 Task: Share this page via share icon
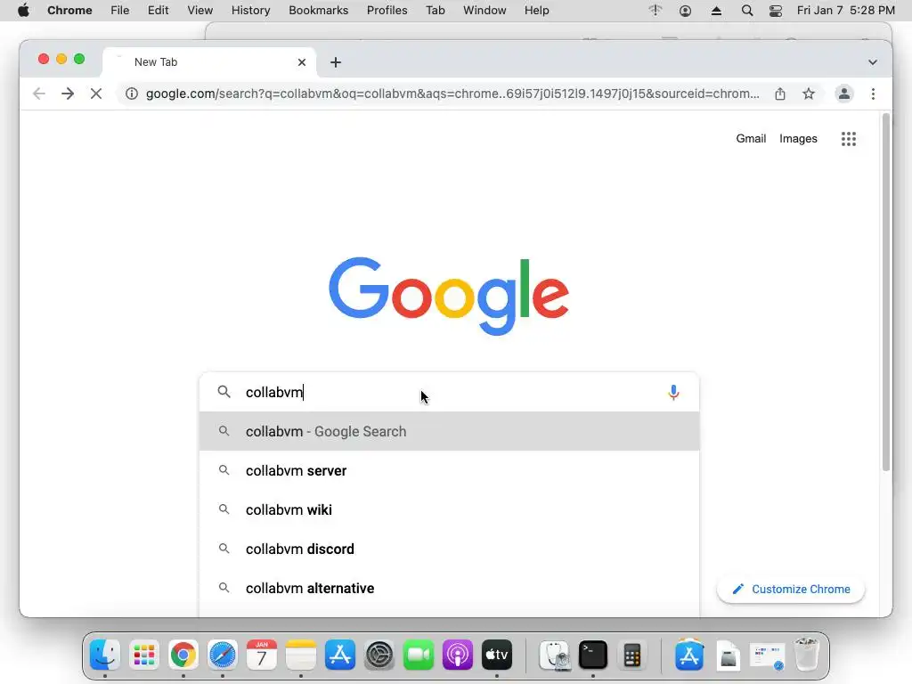[x=780, y=94]
